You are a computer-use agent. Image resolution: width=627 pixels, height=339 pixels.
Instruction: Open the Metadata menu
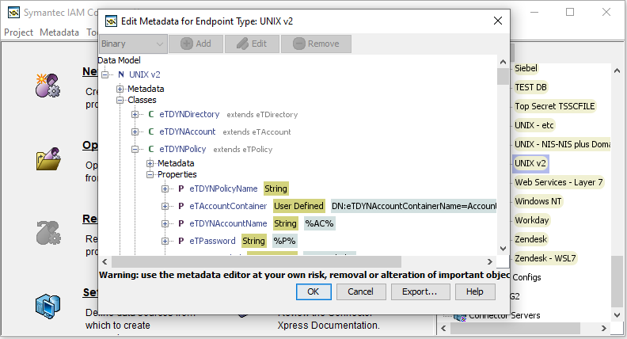pos(59,32)
